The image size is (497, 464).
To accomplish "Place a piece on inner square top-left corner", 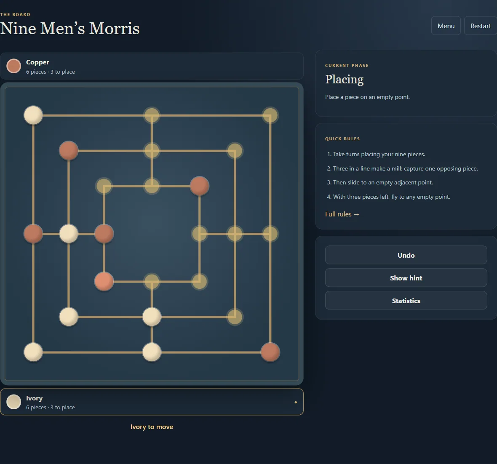I will [x=104, y=186].
